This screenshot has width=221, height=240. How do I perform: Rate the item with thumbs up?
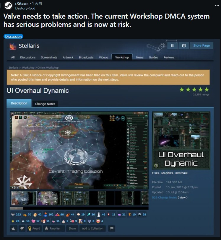[x=14, y=228]
